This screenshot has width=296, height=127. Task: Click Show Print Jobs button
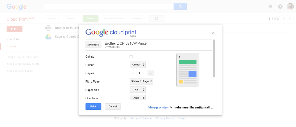pos(114,18)
